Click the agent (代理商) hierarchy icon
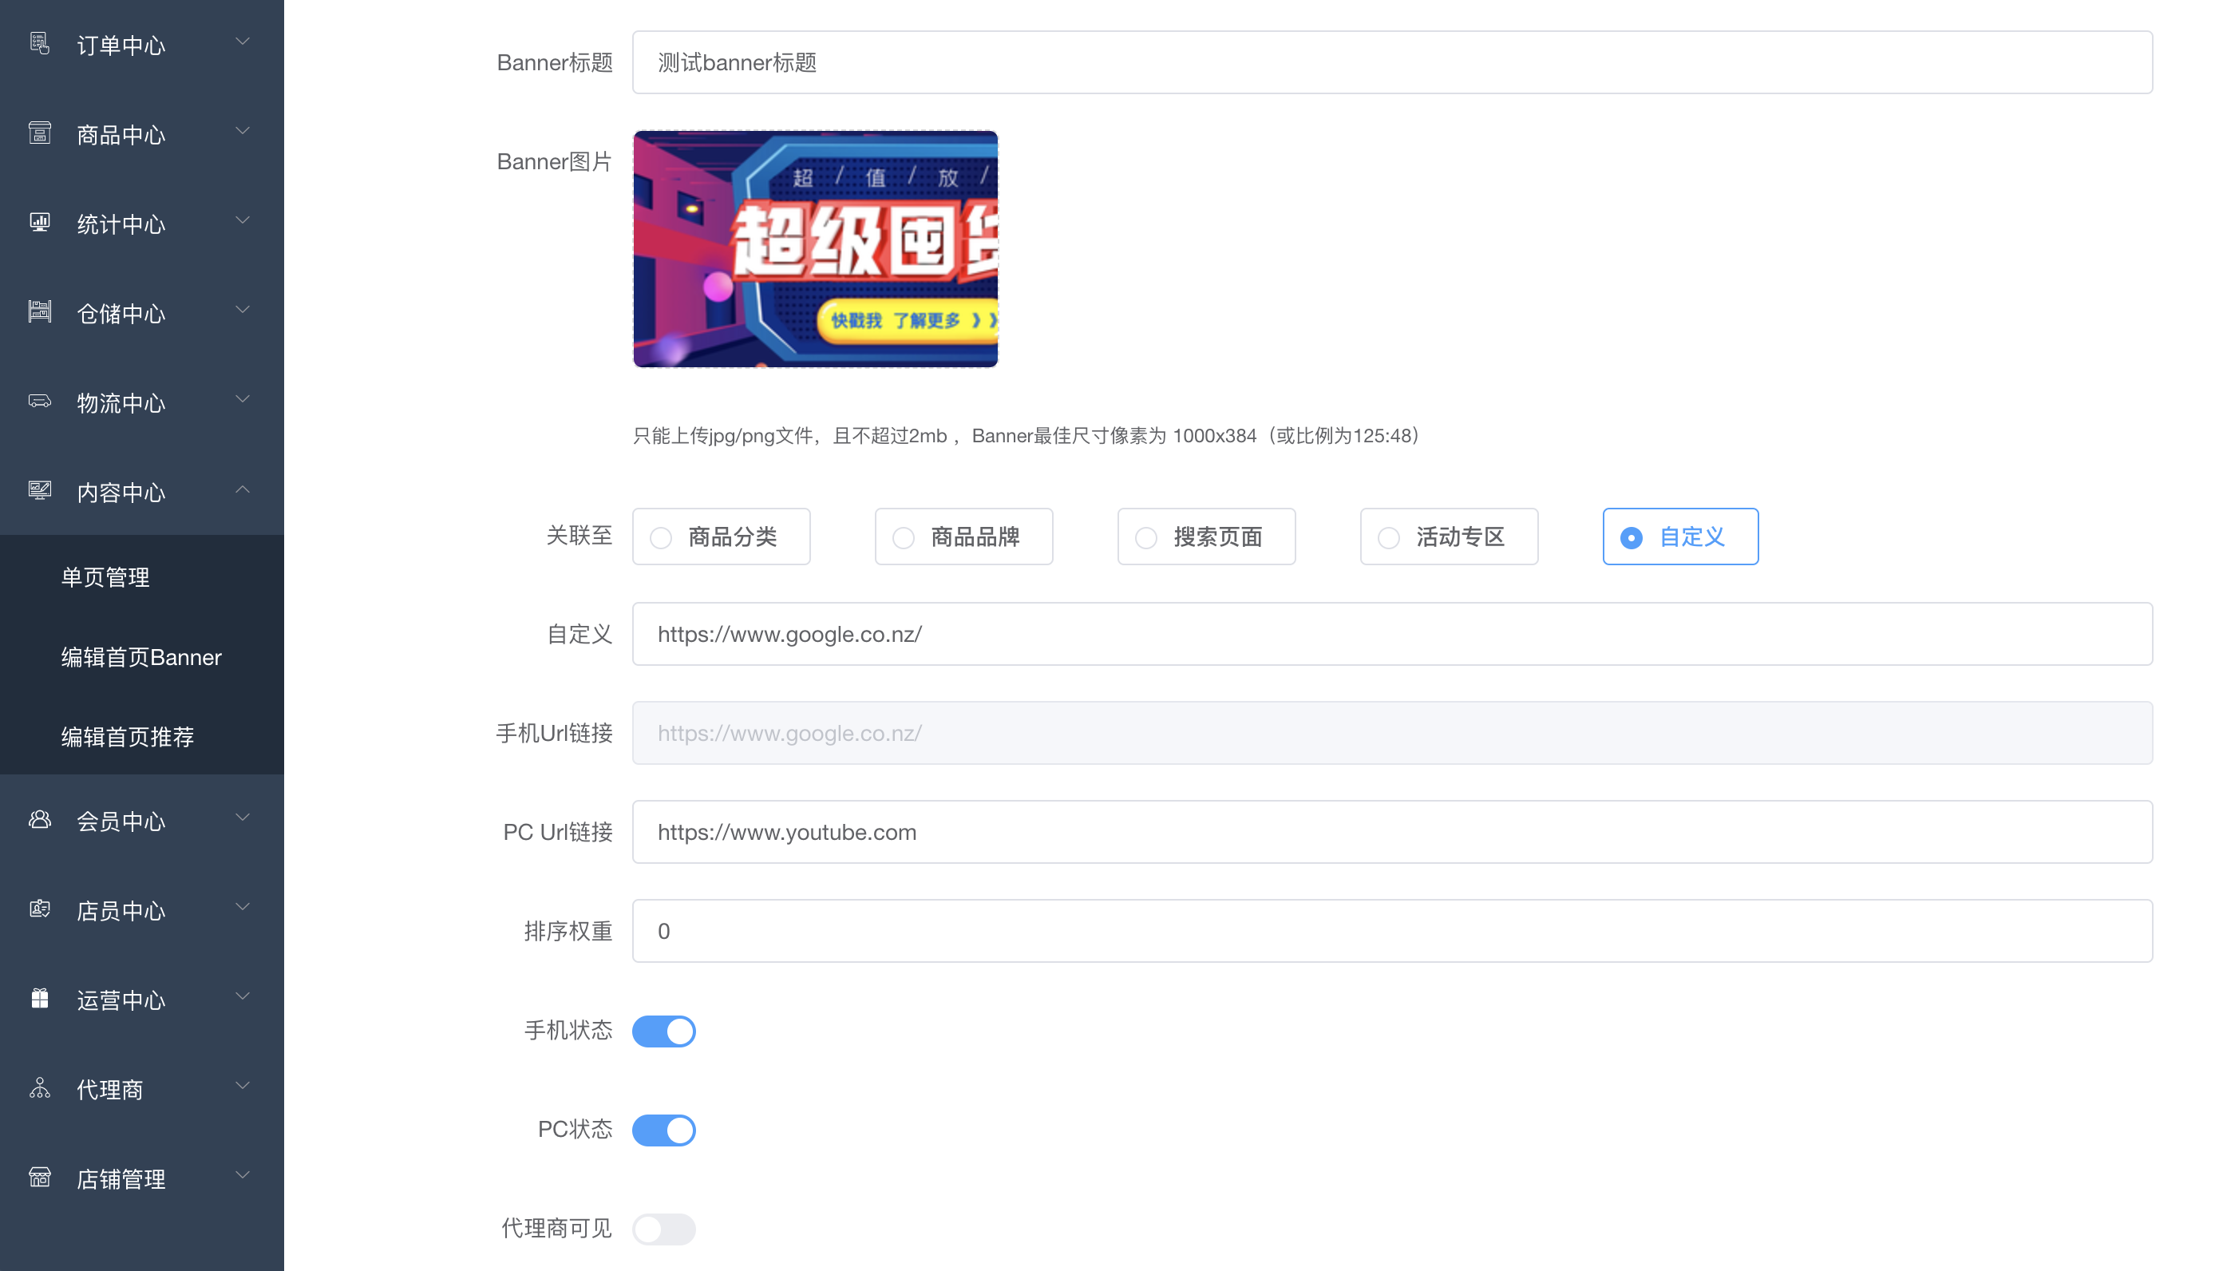This screenshot has width=2227, height=1271. 39,1087
